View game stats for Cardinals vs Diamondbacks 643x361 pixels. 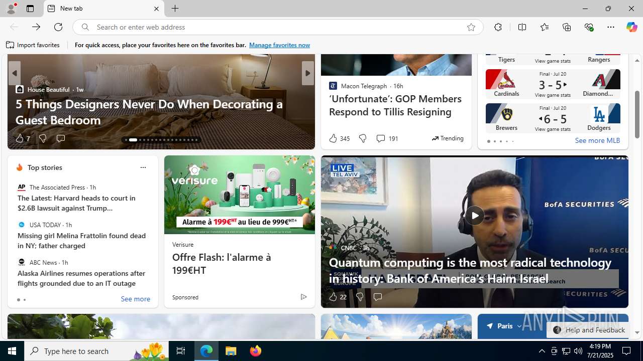(553, 95)
